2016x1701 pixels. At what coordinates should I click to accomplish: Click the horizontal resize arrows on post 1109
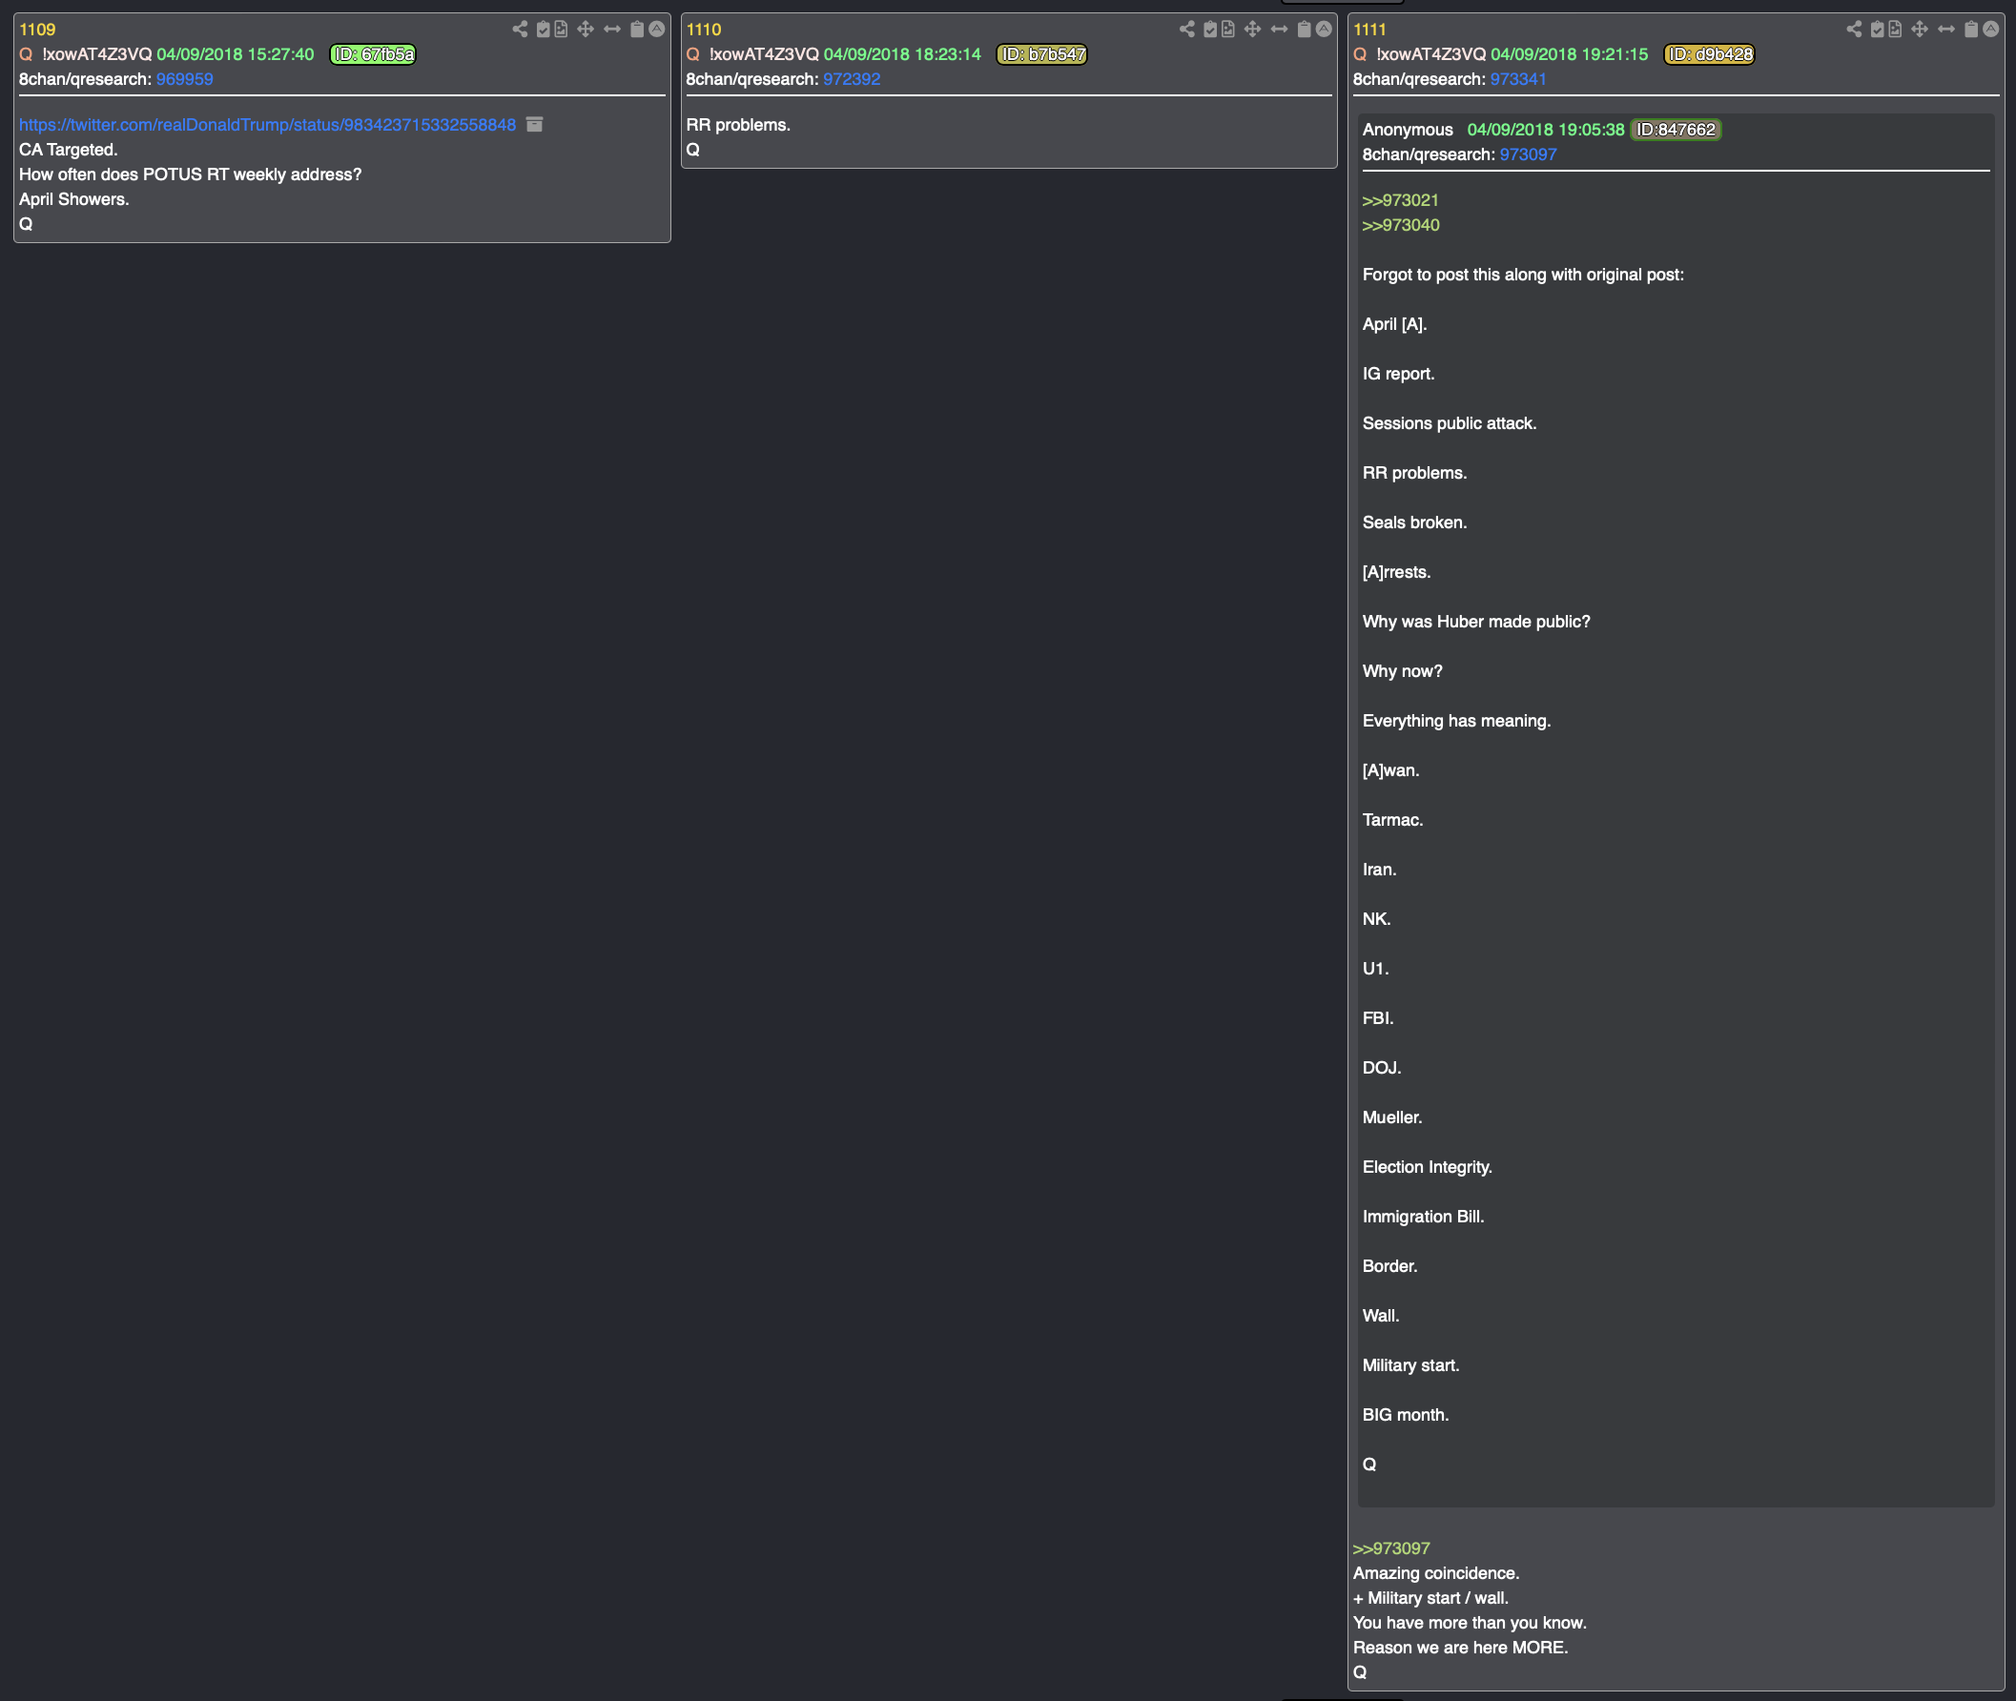(612, 29)
